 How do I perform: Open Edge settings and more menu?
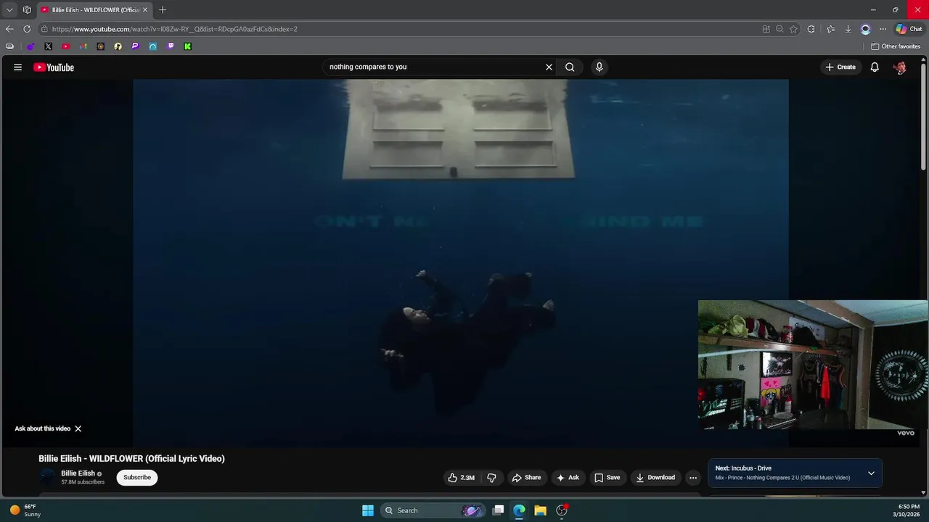(883, 29)
